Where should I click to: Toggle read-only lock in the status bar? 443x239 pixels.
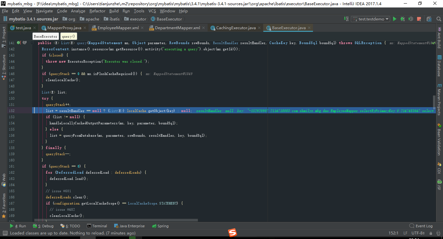point(431,233)
